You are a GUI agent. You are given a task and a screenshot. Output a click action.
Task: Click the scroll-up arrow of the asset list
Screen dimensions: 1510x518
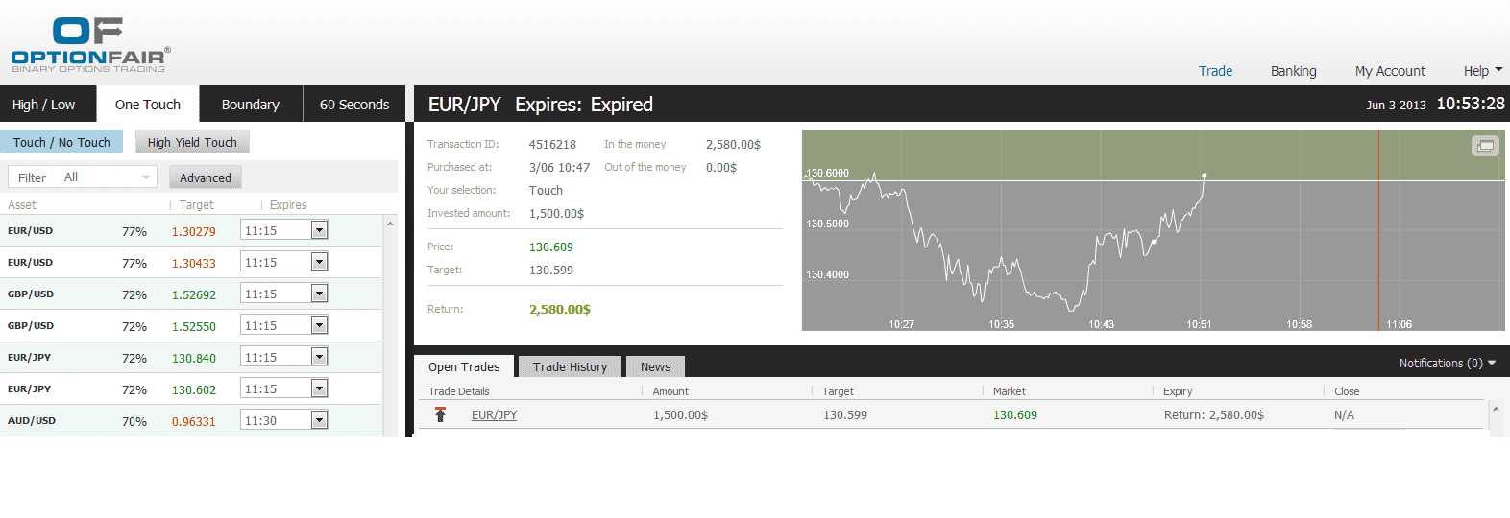[390, 224]
